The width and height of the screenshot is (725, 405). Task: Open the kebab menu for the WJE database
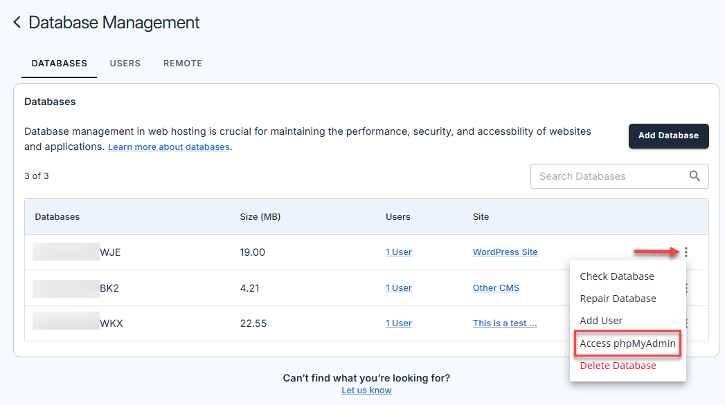tap(685, 252)
